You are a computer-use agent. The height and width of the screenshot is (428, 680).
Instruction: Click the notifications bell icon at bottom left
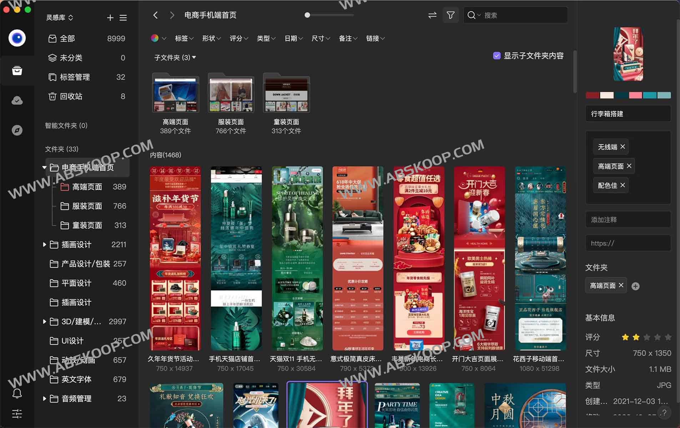(17, 394)
